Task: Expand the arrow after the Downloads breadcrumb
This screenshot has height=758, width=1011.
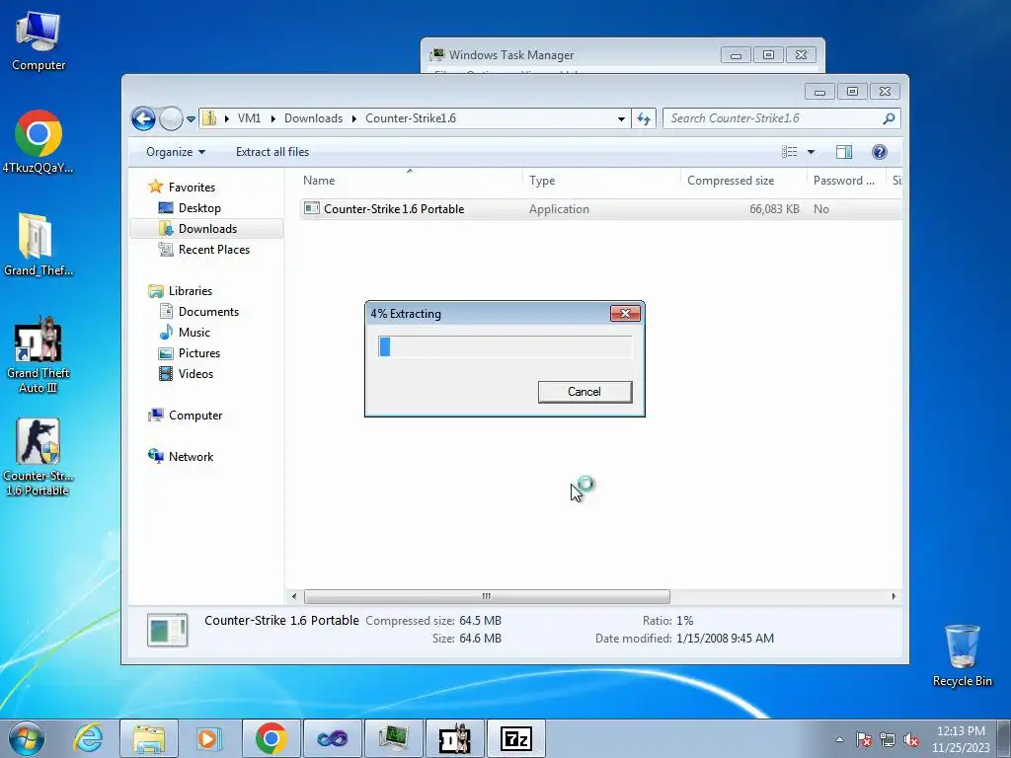Action: [354, 118]
